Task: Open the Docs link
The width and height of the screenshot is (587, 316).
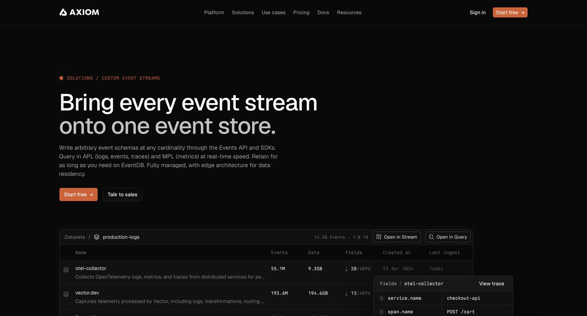Action: point(323,12)
